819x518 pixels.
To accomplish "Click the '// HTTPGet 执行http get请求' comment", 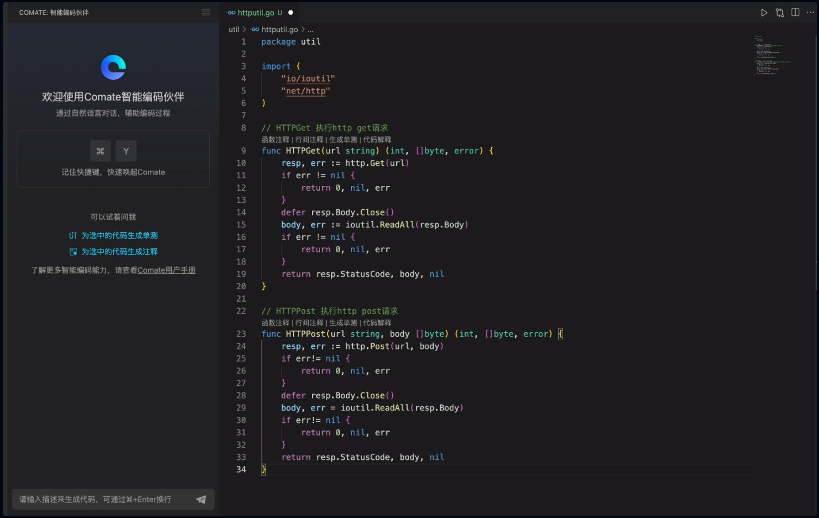I will pyautogui.click(x=324, y=128).
